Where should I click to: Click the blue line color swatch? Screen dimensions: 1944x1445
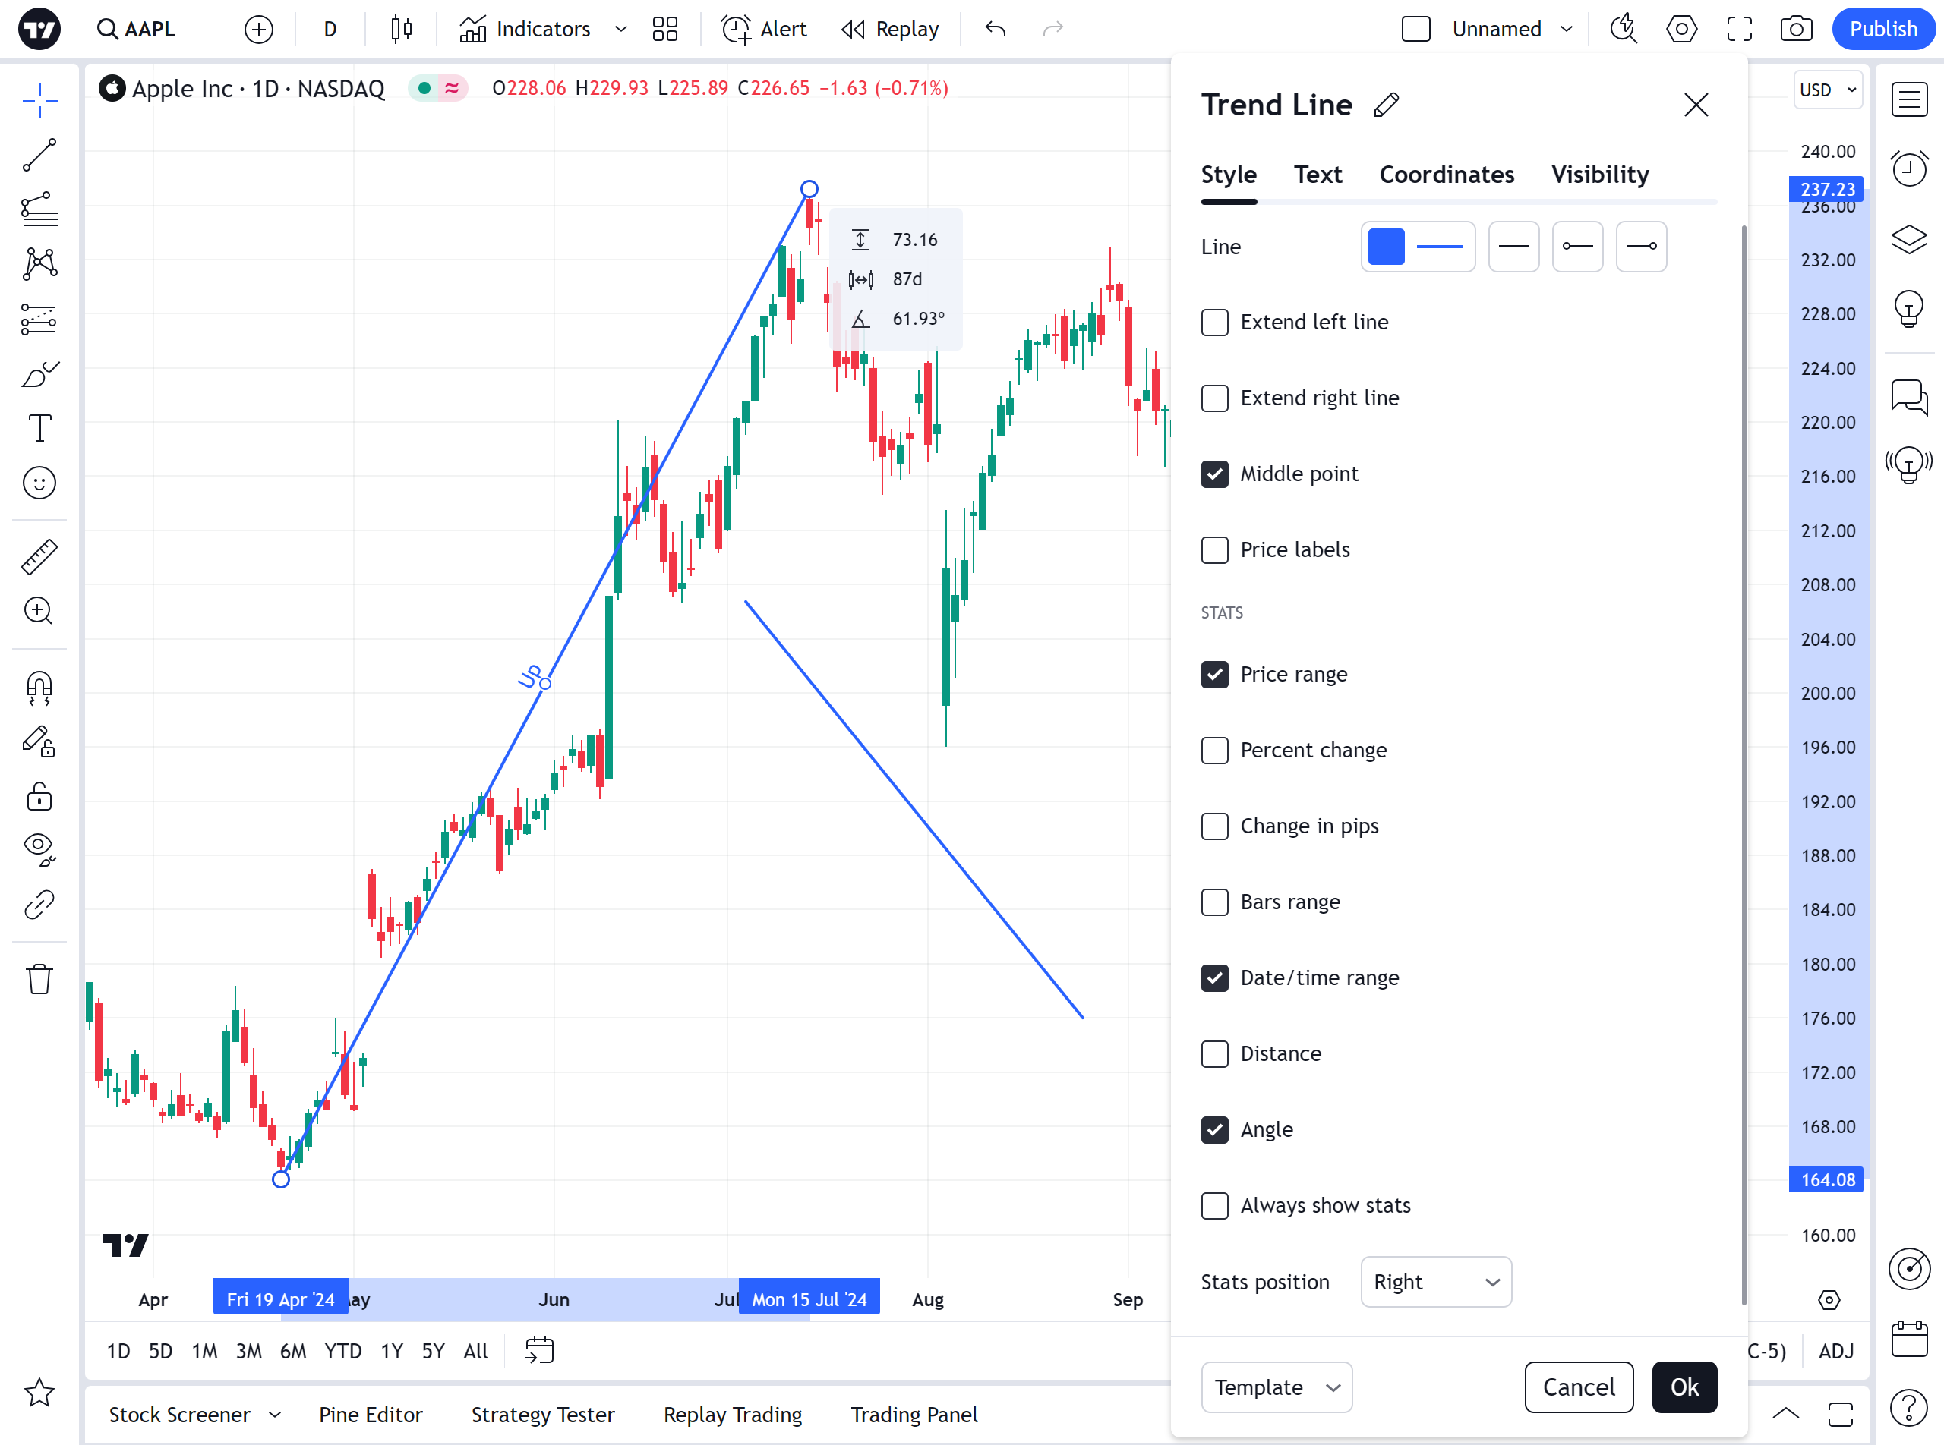1386,247
